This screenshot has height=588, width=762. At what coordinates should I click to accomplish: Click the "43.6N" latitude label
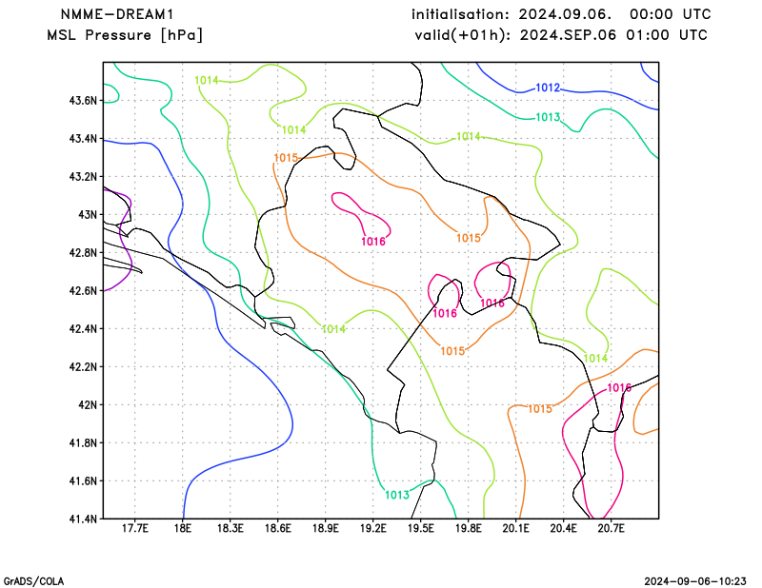click(x=83, y=101)
